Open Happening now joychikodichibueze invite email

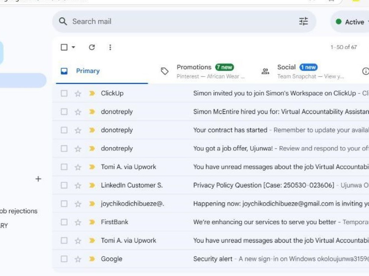click(210, 204)
